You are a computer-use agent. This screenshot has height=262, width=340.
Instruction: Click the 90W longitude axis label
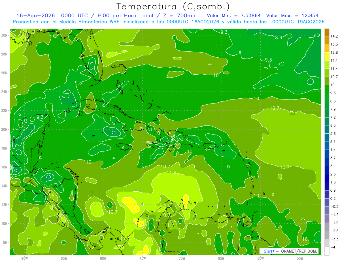[24, 258]
